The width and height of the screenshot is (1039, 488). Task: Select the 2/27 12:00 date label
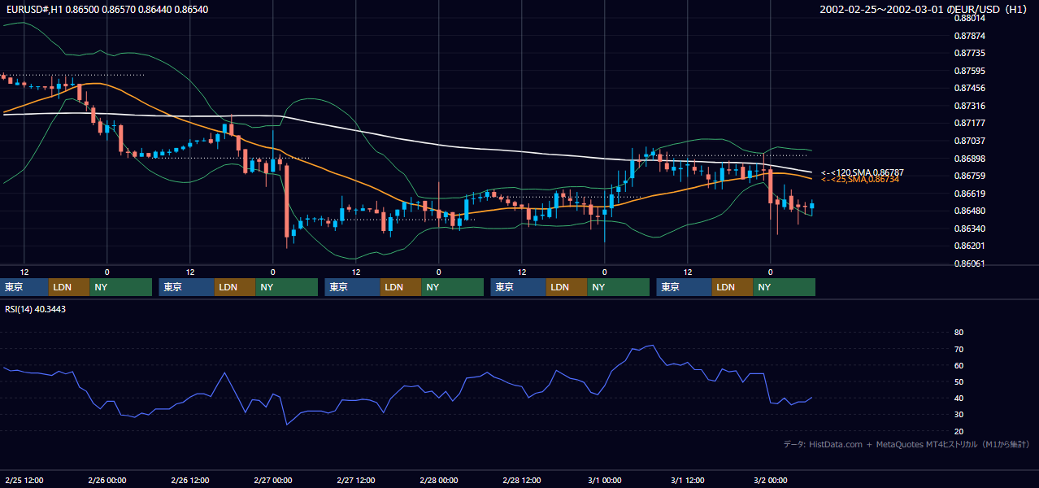[x=355, y=481]
